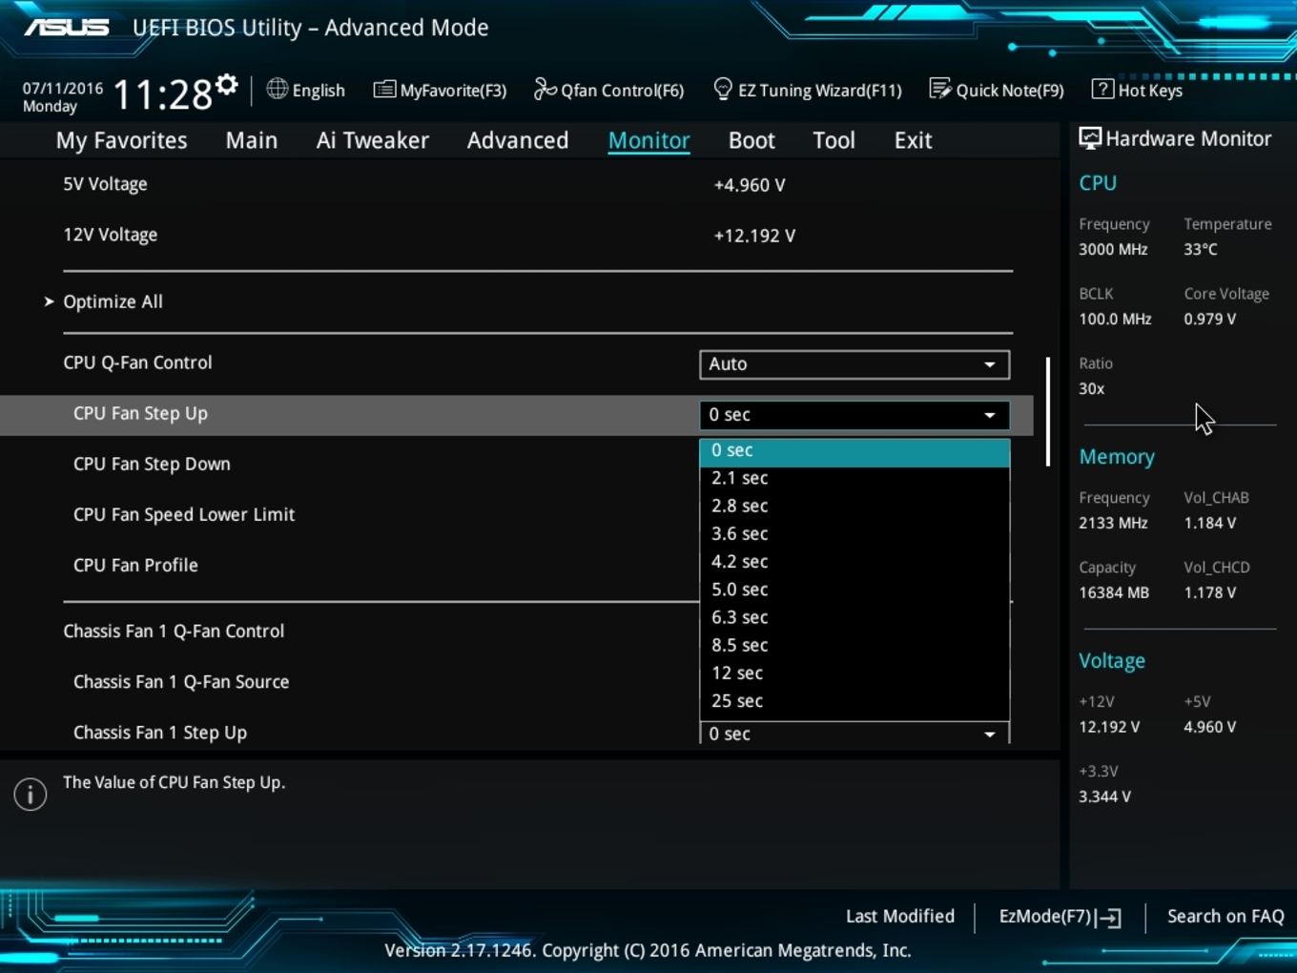Select the Monitor tab
Screen dimensions: 1297x973
click(x=648, y=140)
